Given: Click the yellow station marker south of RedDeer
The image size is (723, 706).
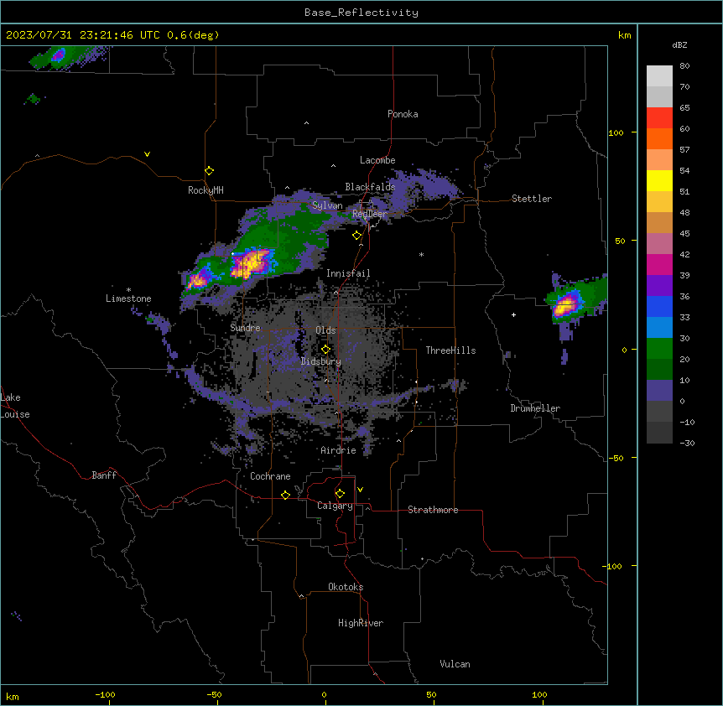Looking at the screenshot, I should (356, 236).
